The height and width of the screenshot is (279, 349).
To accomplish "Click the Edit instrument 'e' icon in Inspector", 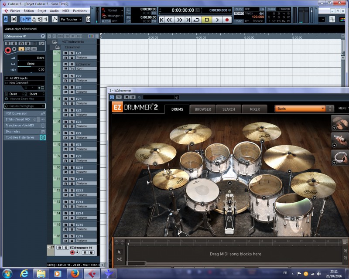I will pos(43,36).
